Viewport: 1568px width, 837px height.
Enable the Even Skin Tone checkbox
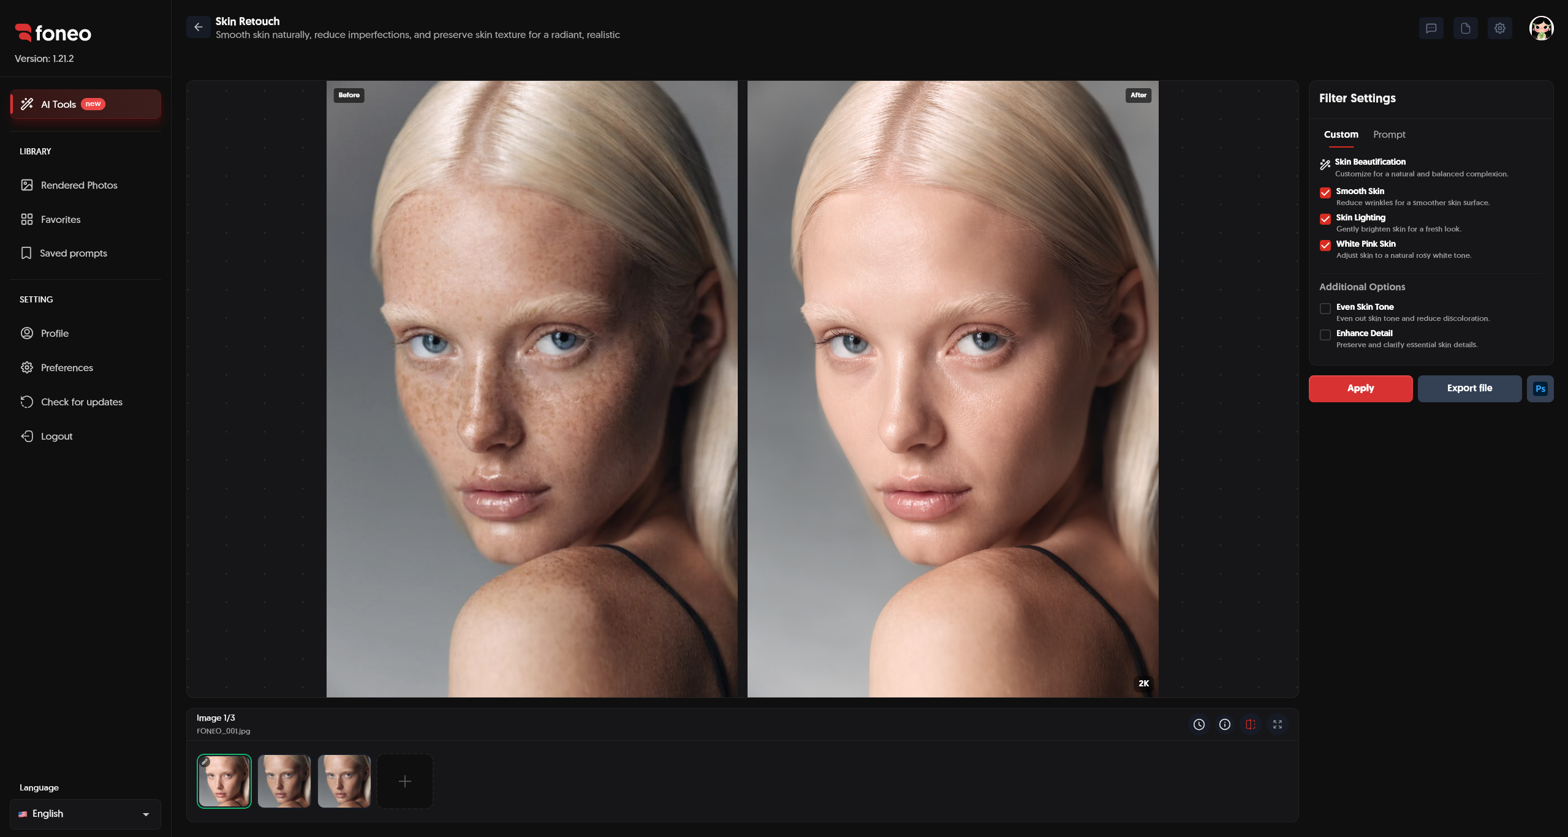pos(1325,308)
